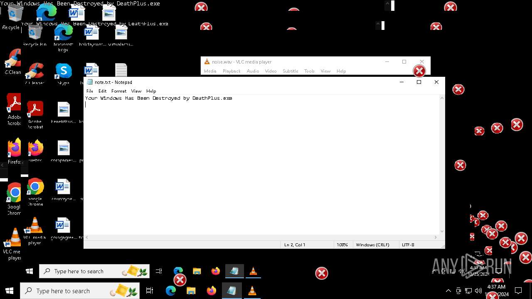The image size is (532, 299).
Task: Switch to Notepad via the bottom taskbar
Action: click(232, 291)
